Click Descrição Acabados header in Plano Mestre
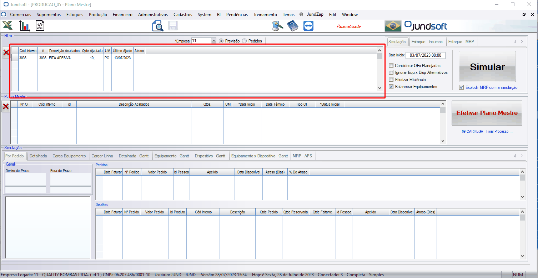 point(134,104)
